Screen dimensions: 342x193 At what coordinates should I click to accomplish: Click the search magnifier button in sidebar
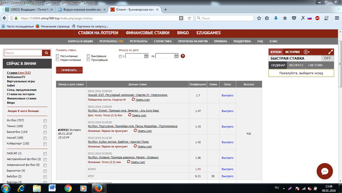[x=46, y=53]
